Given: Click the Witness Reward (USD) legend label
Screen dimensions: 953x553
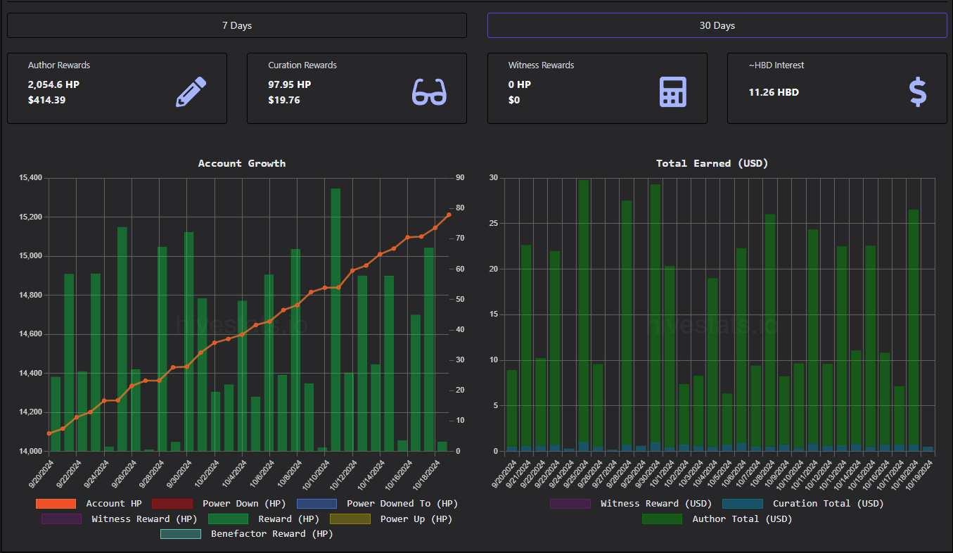Looking at the screenshot, I should click(656, 504).
